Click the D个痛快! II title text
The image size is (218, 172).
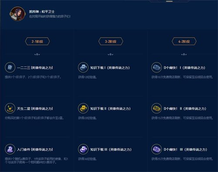pyautogui.click(x=185, y=109)
